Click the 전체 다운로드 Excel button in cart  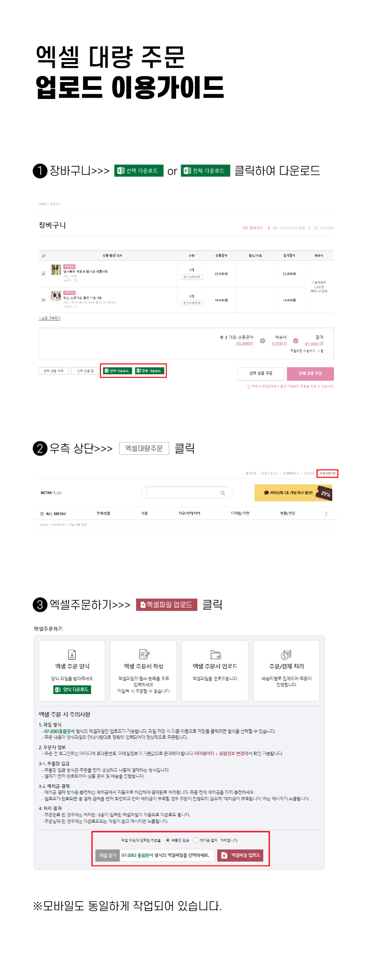click(x=149, y=371)
